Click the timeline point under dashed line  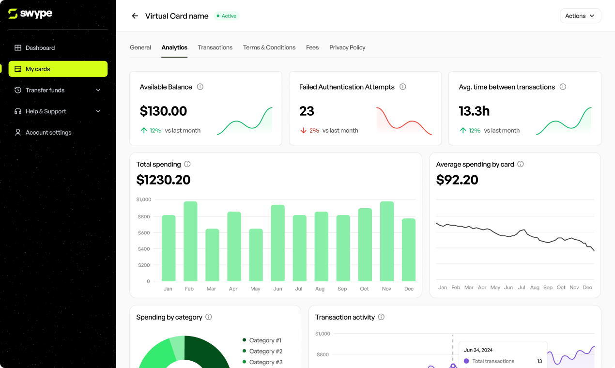[x=453, y=366]
